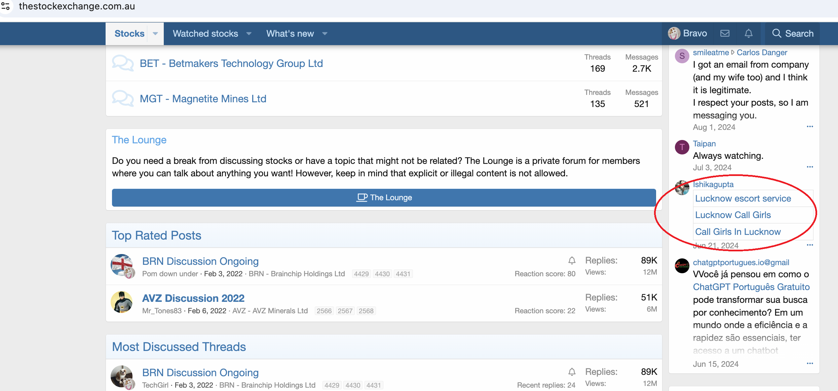This screenshot has height=391, width=838.
Task: Open the alerts bell icon
Action: (749, 33)
